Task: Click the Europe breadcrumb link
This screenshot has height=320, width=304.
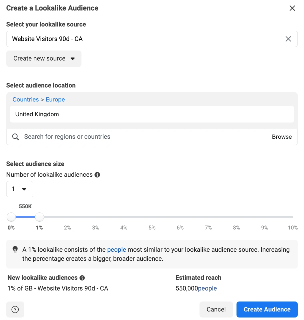Action: pyautogui.click(x=55, y=99)
